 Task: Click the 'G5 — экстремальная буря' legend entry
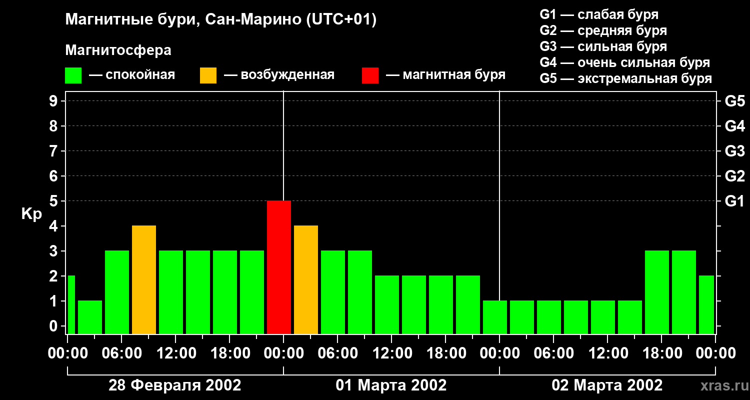(x=625, y=78)
